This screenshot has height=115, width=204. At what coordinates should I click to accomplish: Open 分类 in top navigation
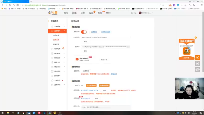click(83, 13)
